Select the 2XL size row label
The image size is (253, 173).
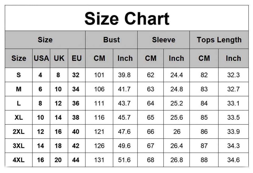click(19, 132)
